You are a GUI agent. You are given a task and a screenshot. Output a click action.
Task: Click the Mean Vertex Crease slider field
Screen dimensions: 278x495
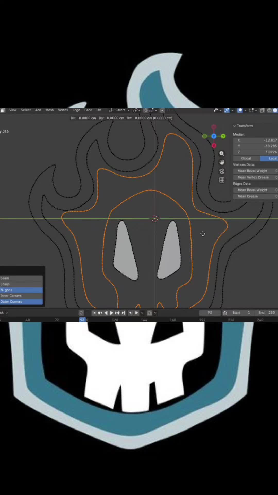pyautogui.click(x=256, y=177)
